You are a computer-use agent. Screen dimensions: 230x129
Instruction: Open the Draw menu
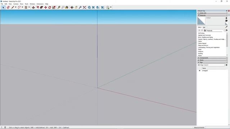pos(22,4)
